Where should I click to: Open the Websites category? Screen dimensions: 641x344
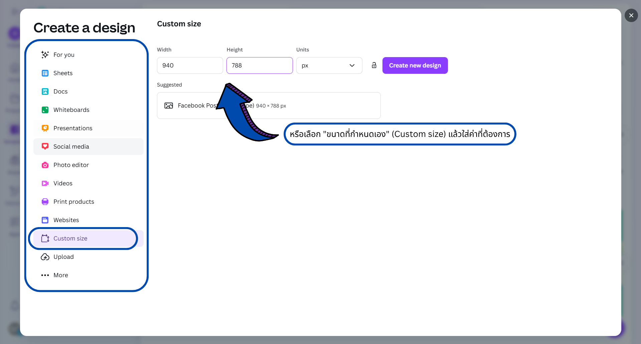pyautogui.click(x=66, y=220)
